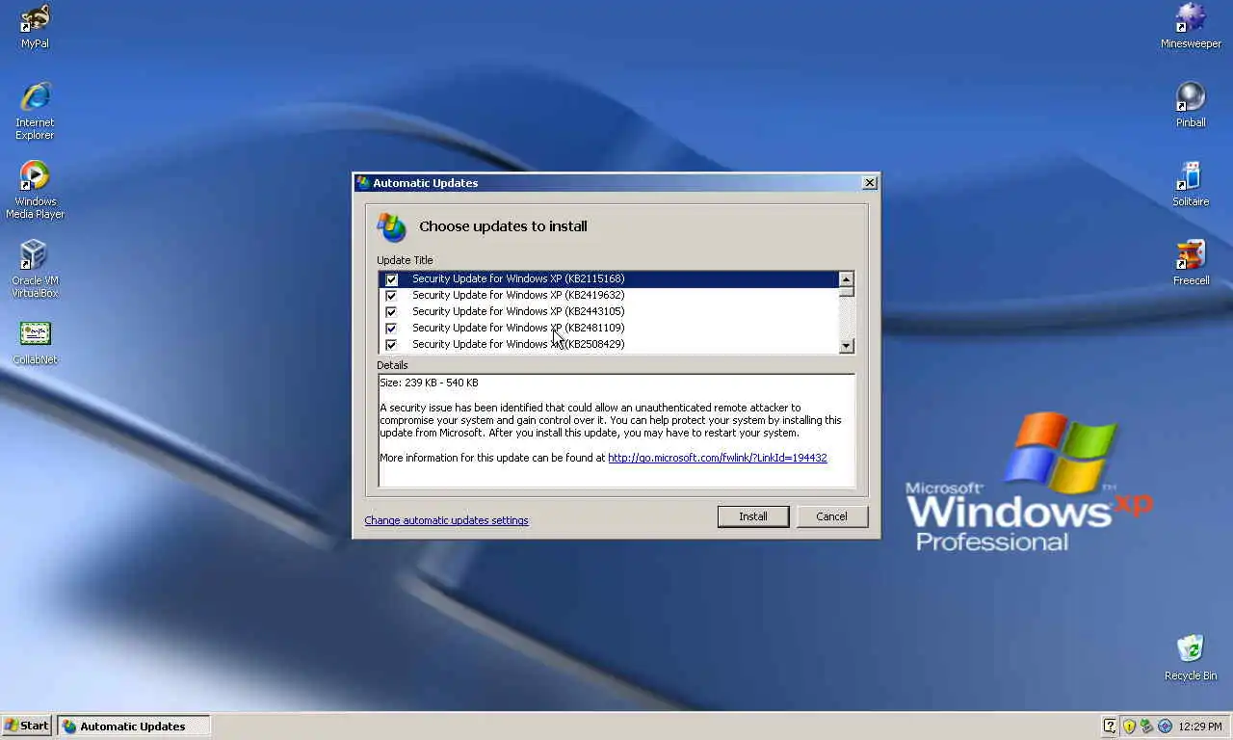Viewport: 1233px width, 740px height.
Task: Click the Cancel button
Action: [831, 516]
